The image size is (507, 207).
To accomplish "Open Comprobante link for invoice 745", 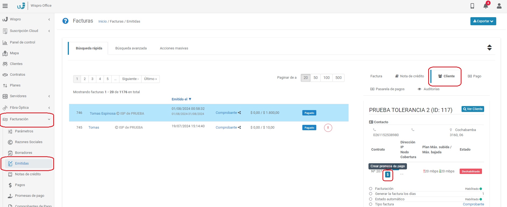I will [226, 128].
